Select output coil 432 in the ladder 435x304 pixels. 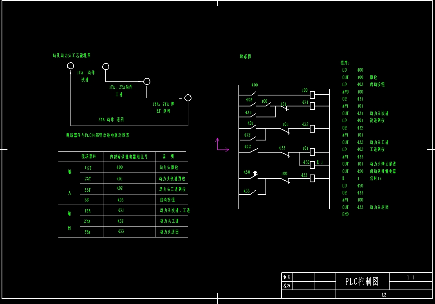pos(312,129)
